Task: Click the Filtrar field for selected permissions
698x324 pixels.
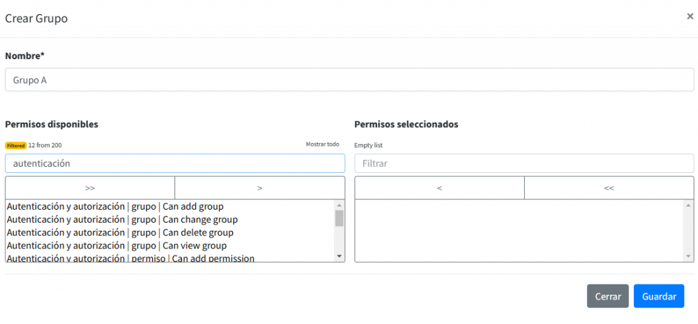Action: tap(523, 163)
